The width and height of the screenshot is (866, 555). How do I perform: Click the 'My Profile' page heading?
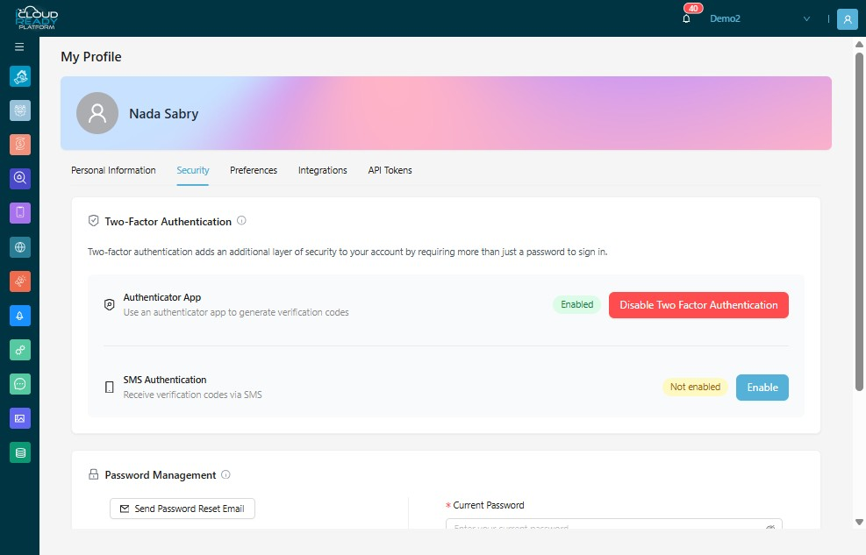pos(91,57)
